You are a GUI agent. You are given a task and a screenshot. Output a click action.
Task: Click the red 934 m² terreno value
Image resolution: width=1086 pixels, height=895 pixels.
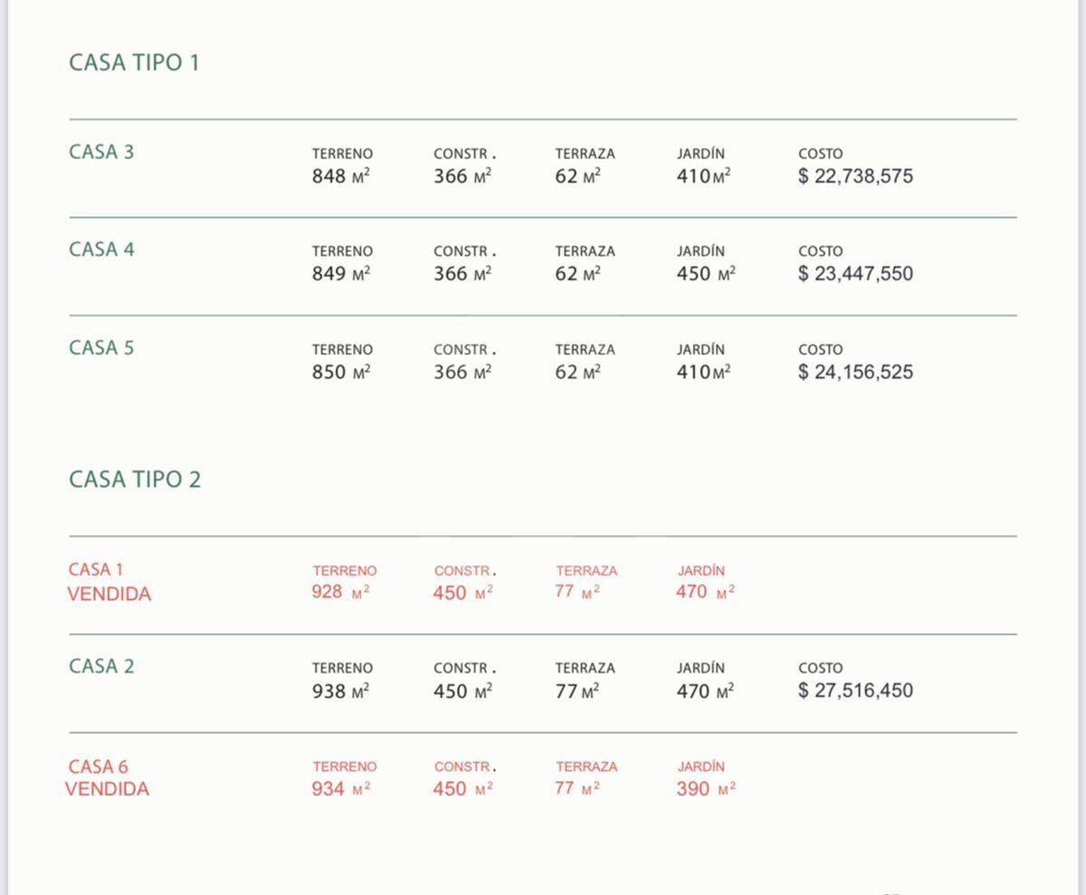click(341, 789)
